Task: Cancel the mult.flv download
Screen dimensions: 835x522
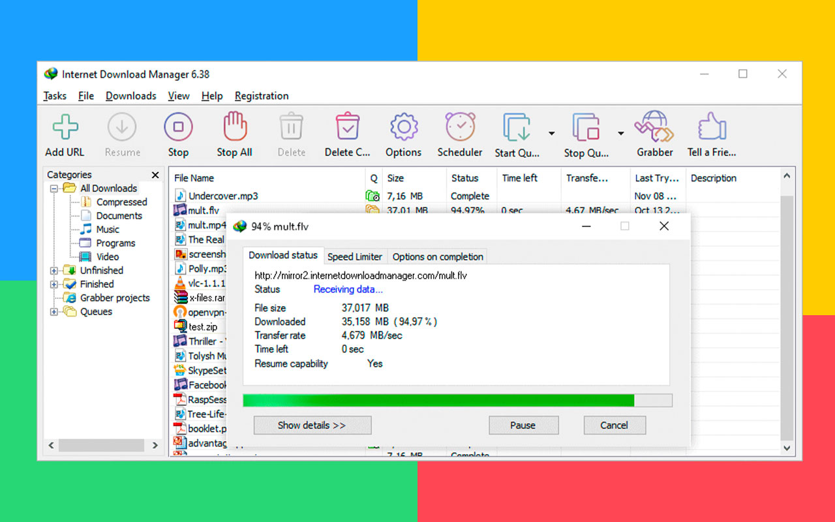Action: pyautogui.click(x=615, y=425)
